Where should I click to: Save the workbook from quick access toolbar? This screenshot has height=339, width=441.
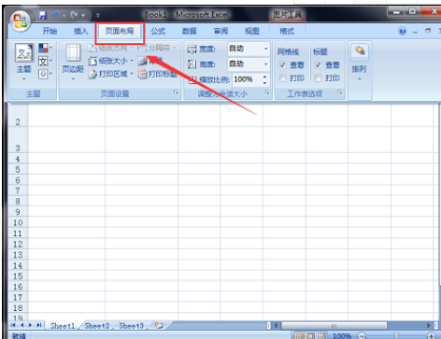[x=42, y=15]
